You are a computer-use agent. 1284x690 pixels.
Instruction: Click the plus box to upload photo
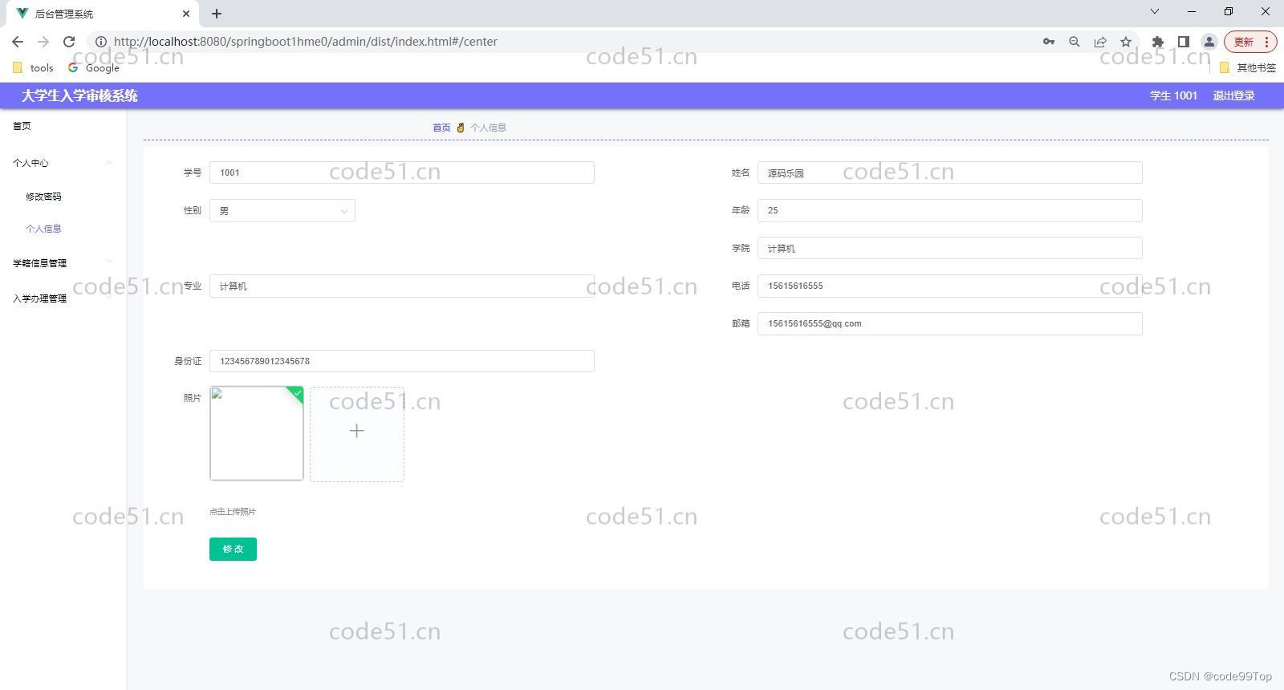pyautogui.click(x=357, y=434)
